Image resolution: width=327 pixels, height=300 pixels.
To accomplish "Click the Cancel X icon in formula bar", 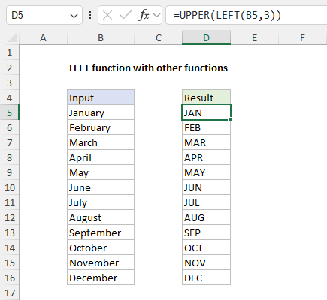I will (107, 16).
